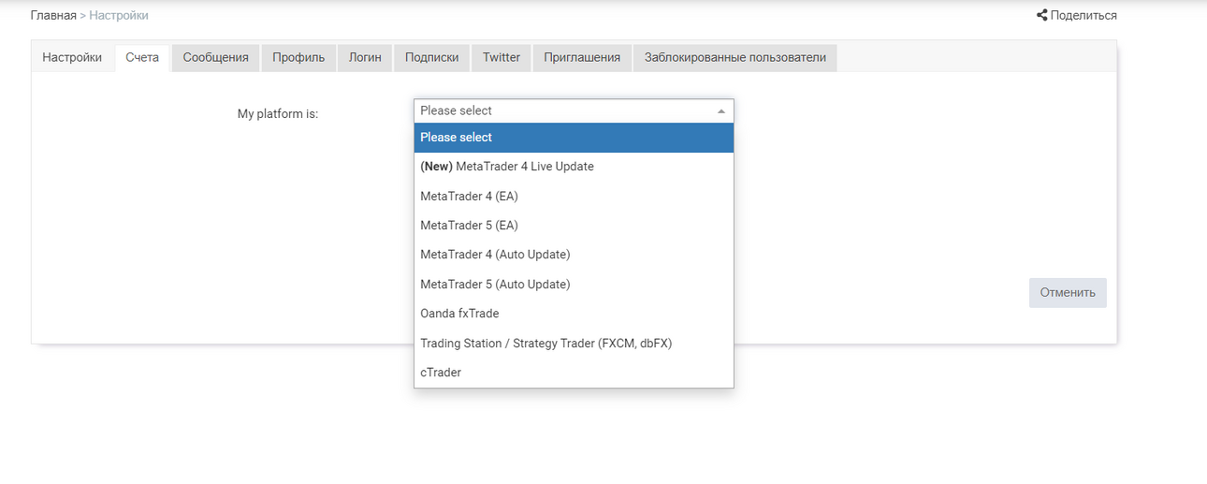Click the Отменить button
The image size is (1207, 484).
click(x=1068, y=292)
